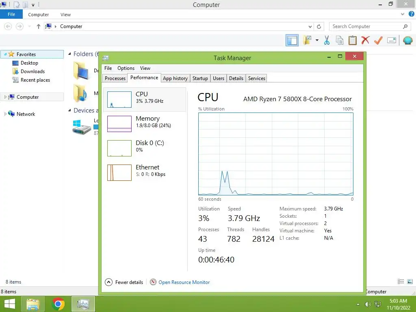The height and width of the screenshot is (312, 416).
Task: Switch to Details view icon in Explorer status bar
Action: (x=401, y=282)
